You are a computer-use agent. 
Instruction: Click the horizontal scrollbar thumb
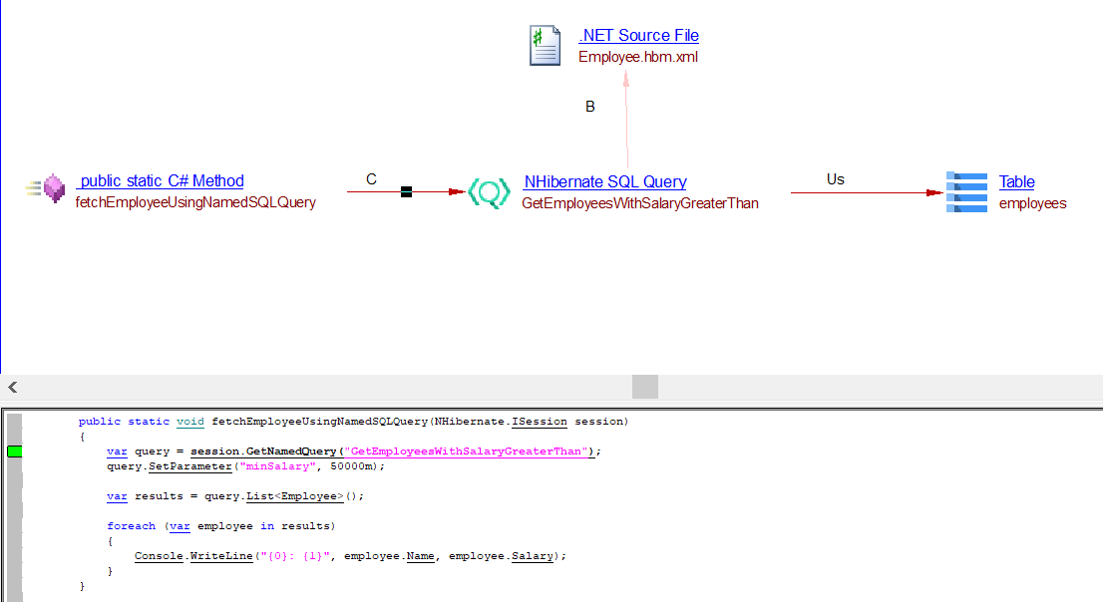coord(645,387)
